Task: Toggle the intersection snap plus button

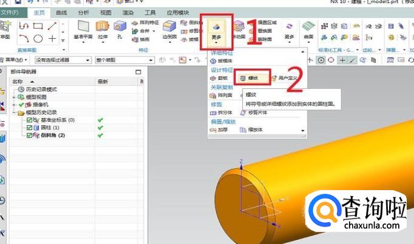Action: [342, 61]
